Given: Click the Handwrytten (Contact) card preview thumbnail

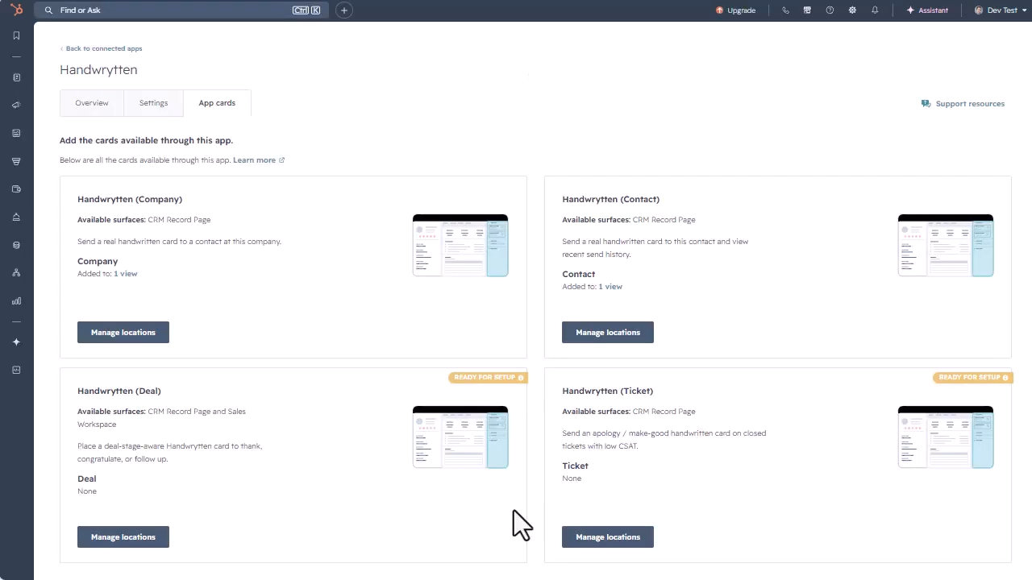Looking at the screenshot, I should tap(946, 246).
